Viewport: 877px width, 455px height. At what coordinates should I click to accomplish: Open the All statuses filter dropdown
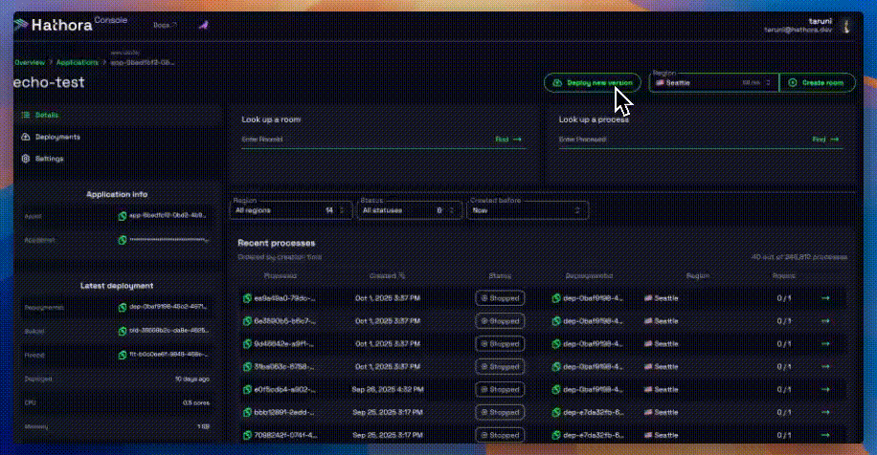410,210
